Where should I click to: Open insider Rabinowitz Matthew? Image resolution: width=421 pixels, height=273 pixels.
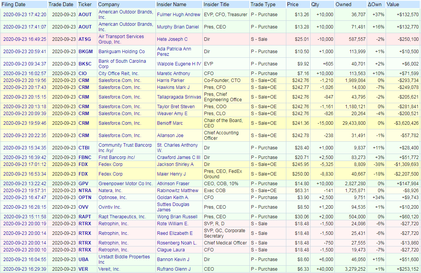178,191
